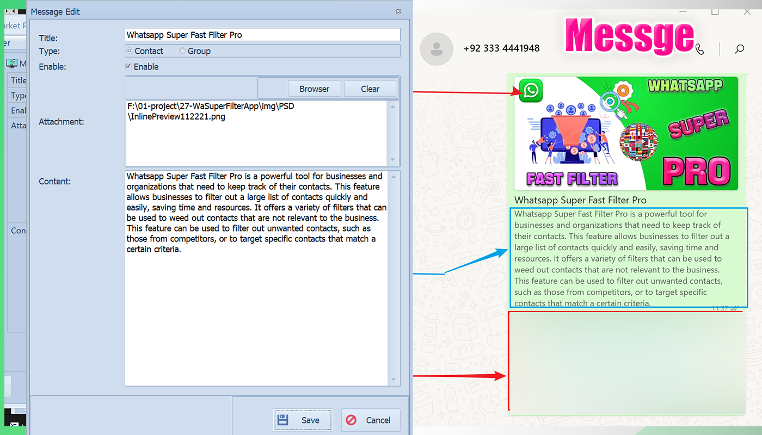Click the message body paragraph in the chat bubble
Image resolution: width=762 pixels, height=435 pixels.
(623, 258)
